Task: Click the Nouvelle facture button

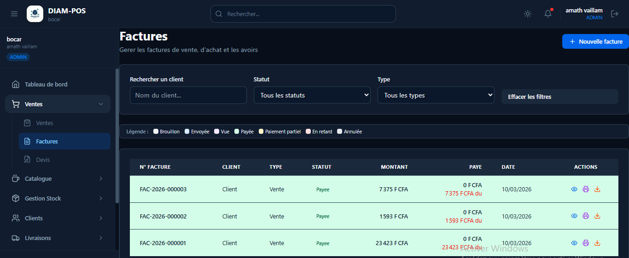Action: [x=595, y=41]
